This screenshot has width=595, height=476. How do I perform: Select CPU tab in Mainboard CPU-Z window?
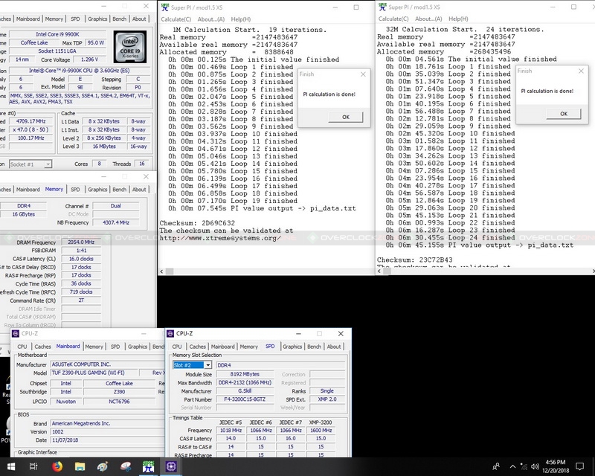(x=22, y=347)
